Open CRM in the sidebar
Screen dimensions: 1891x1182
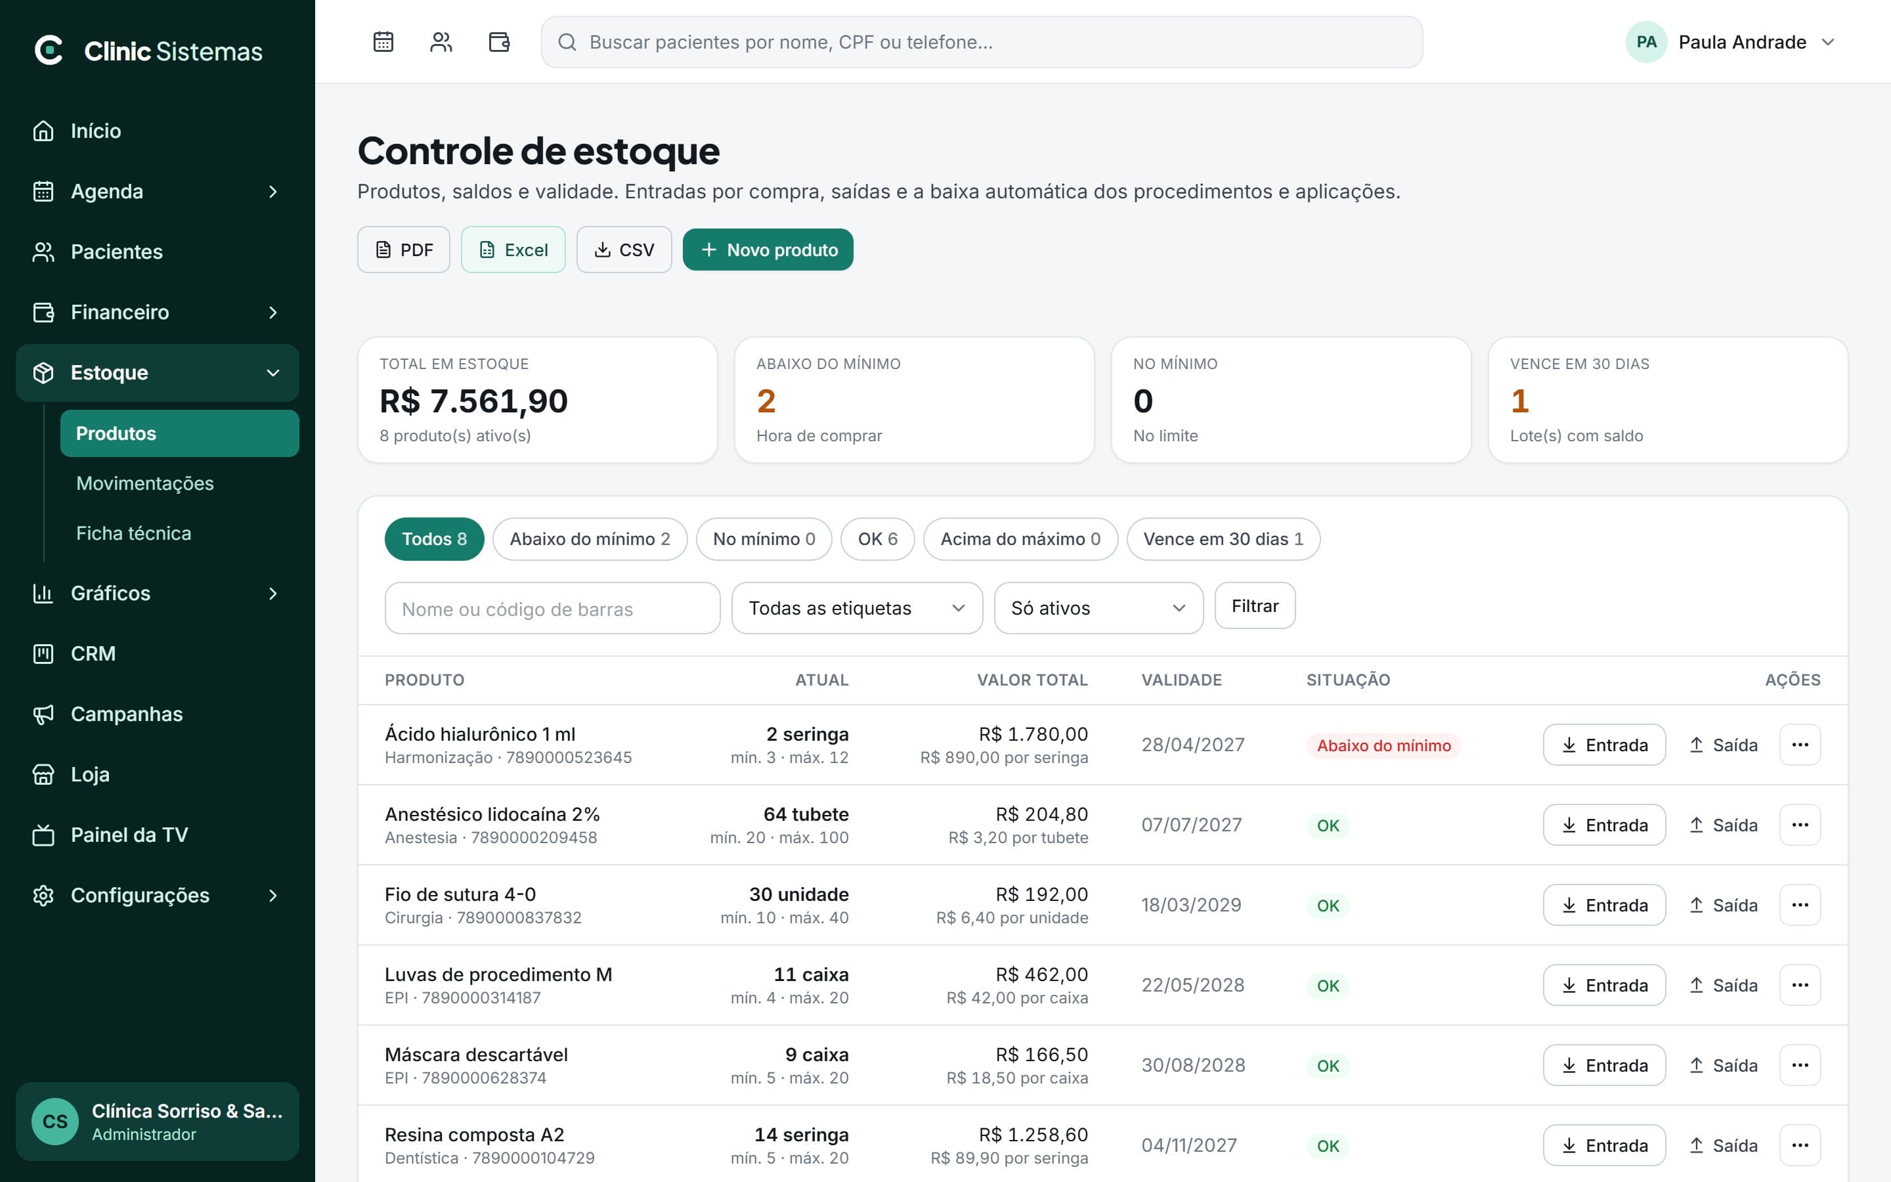pyautogui.click(x=157, y=653)
